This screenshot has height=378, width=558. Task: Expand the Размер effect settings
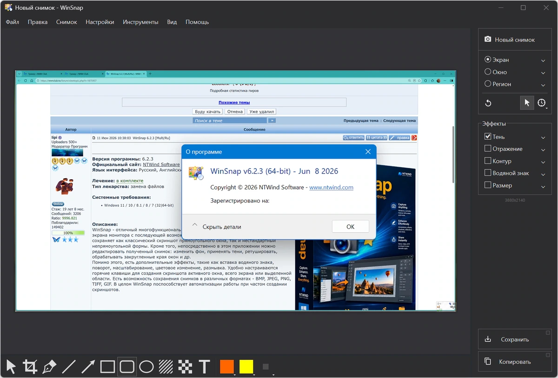point(543,186)
